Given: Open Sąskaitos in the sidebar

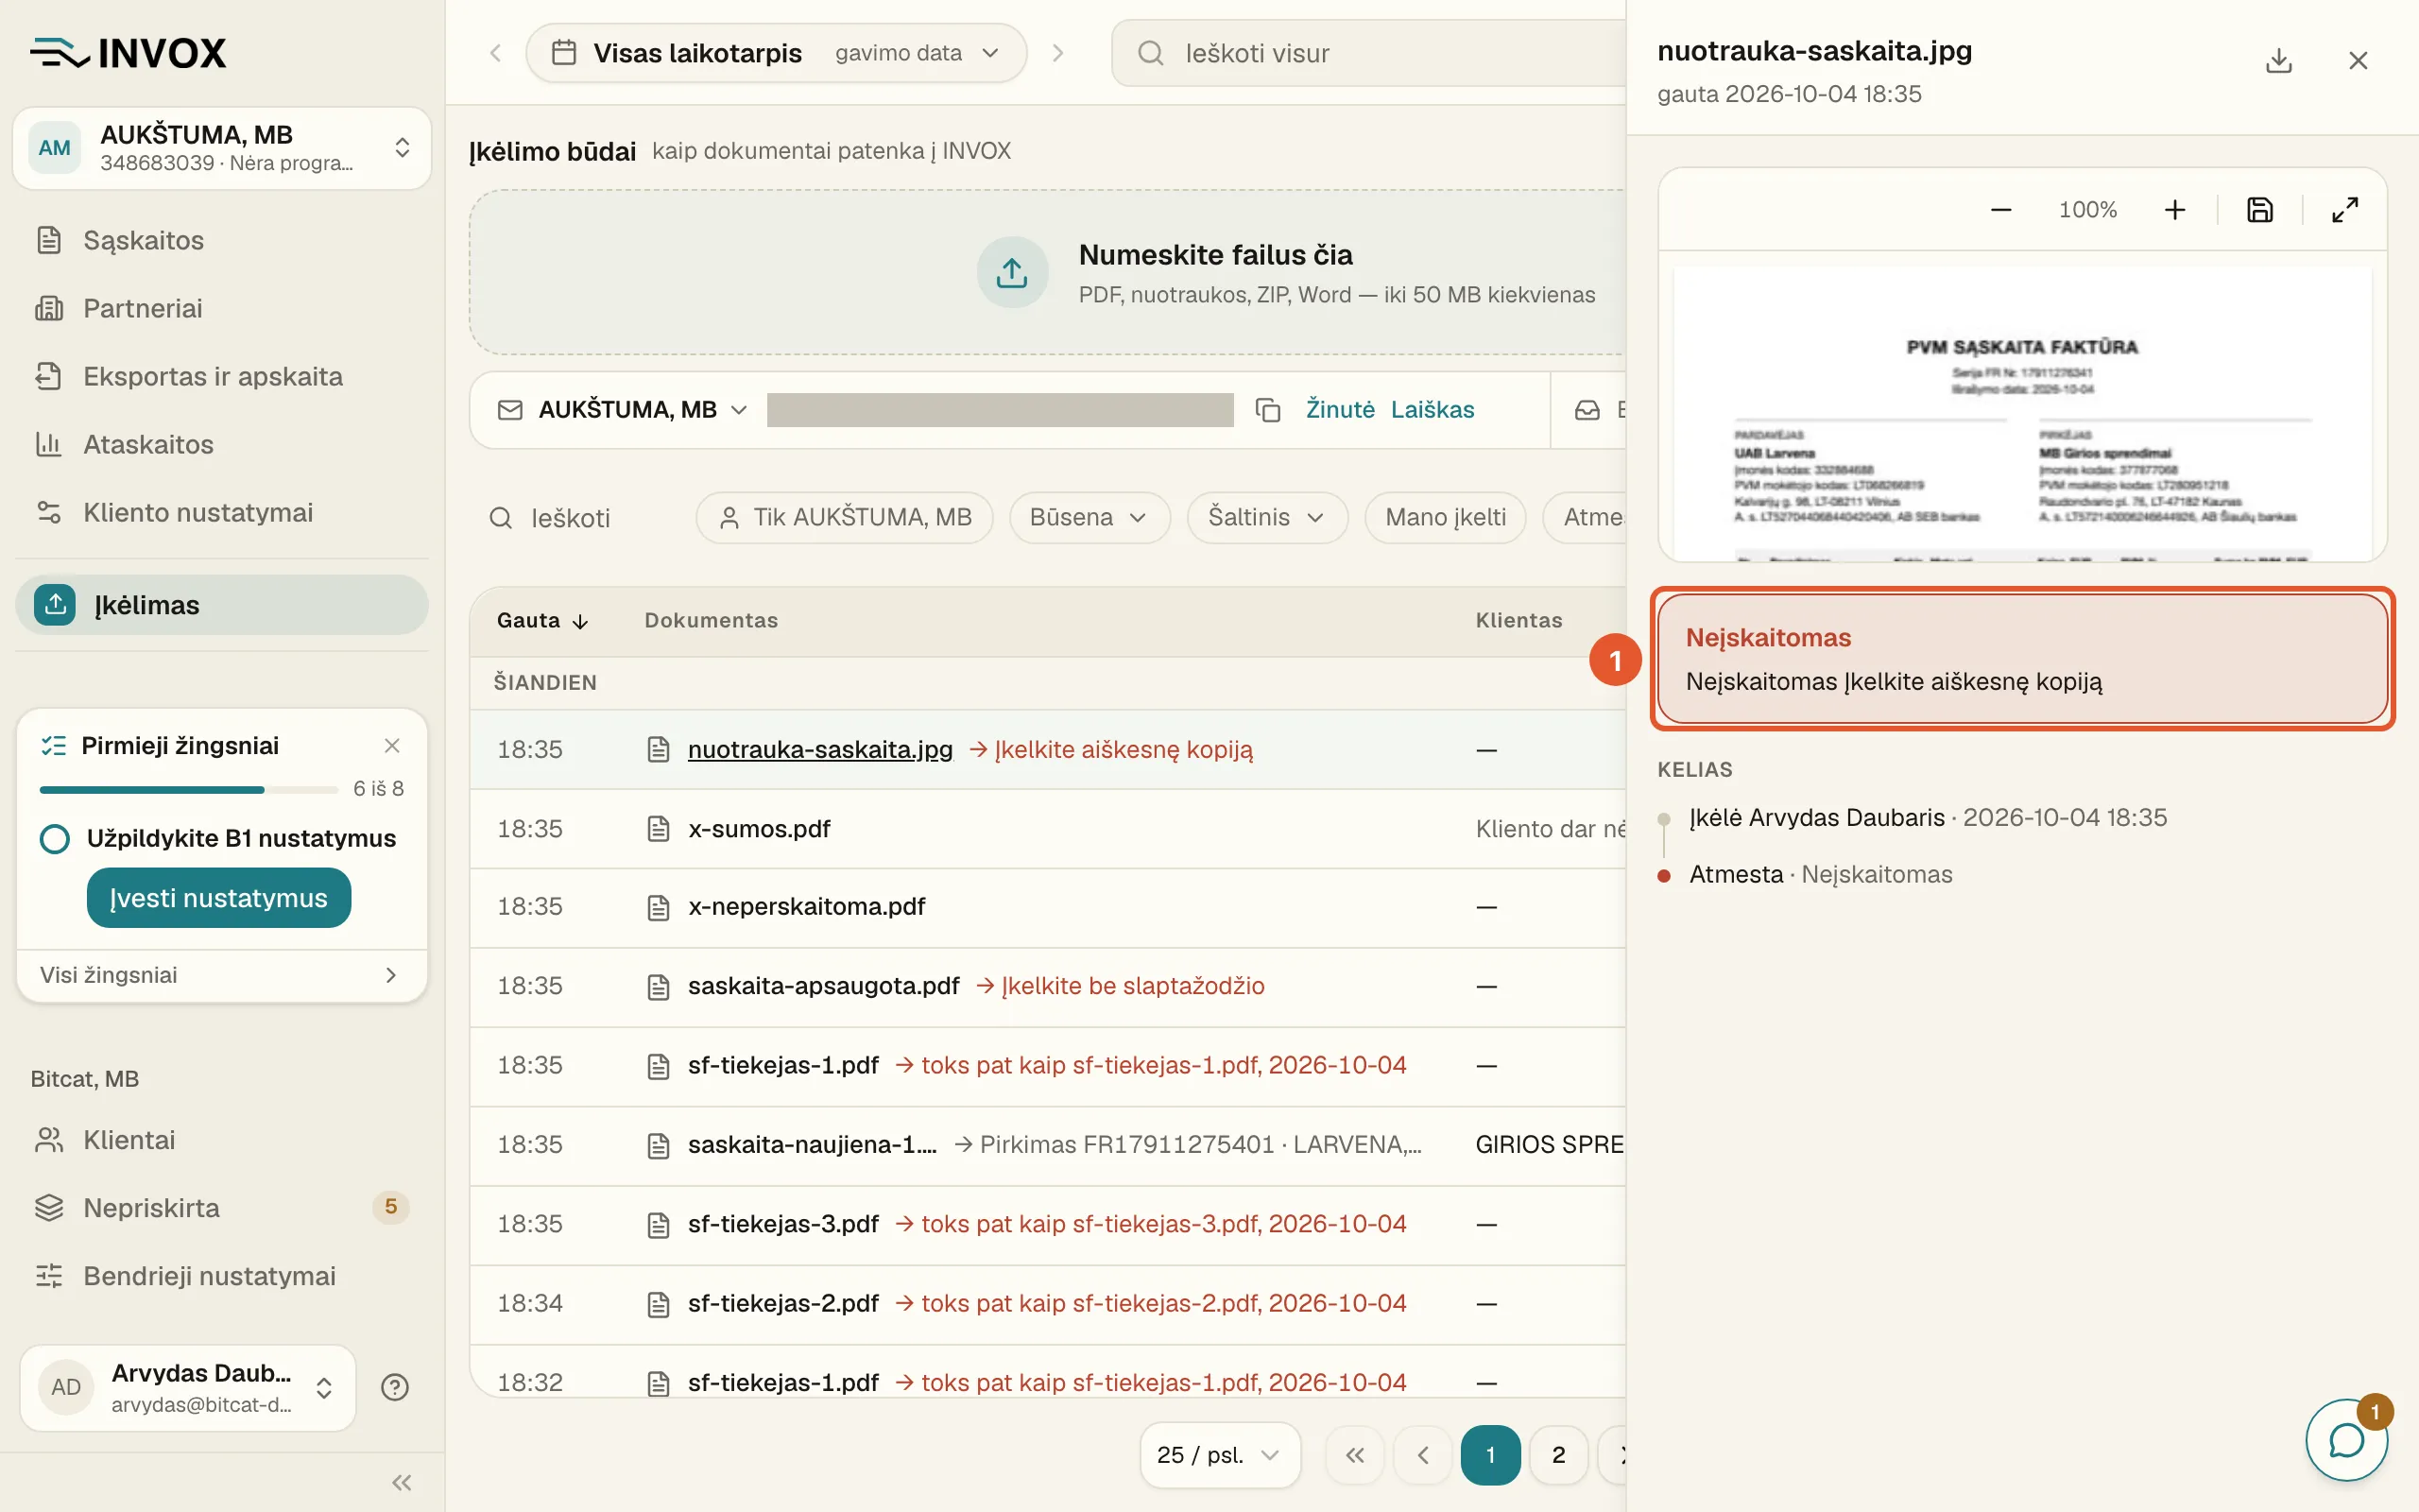Looking at the screenshot, I should click(221, 240).
